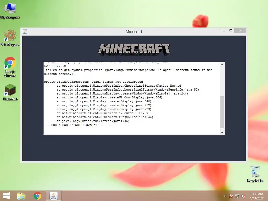The height and width of the screenshot is (201, 268).
Task: Click the Minecraft logo image
Action: tap(134, 50)
